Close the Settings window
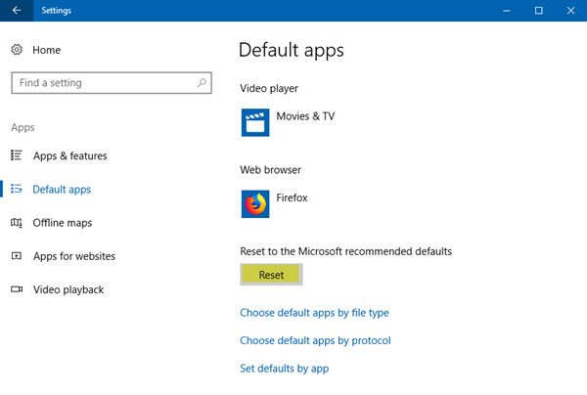 click(x=568, y=10)
